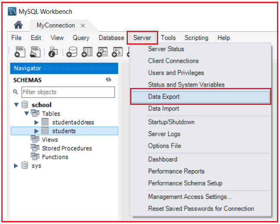Click the filter magnifier icon

point(16,92)
